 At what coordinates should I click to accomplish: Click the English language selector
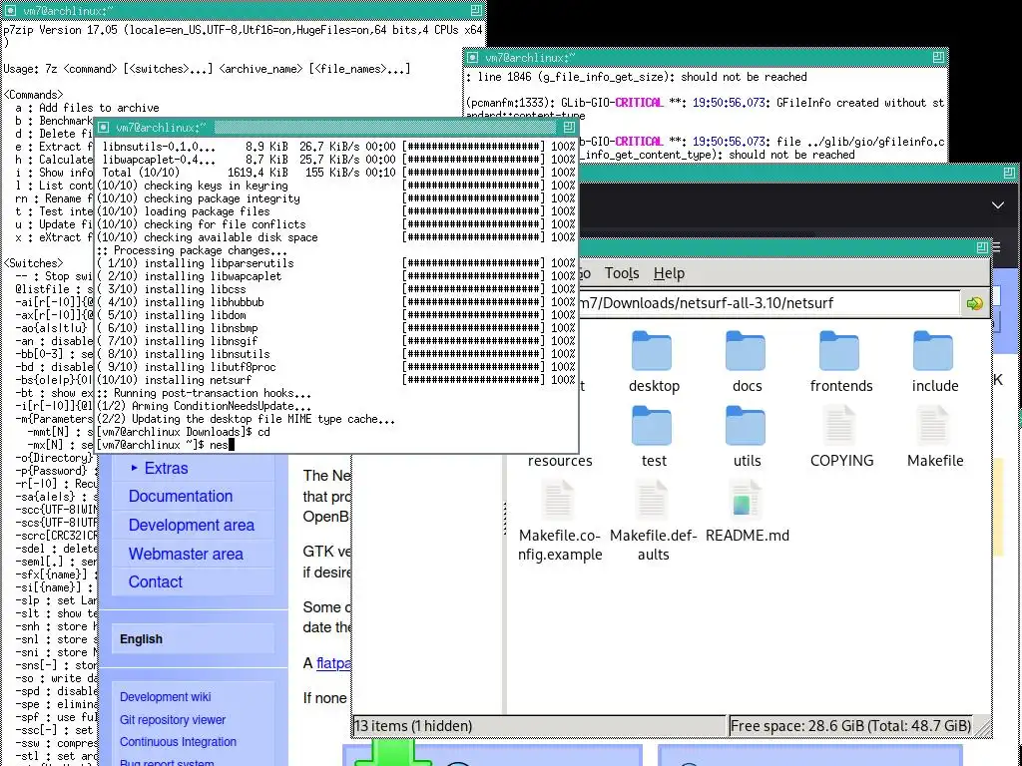click(141, 639)
